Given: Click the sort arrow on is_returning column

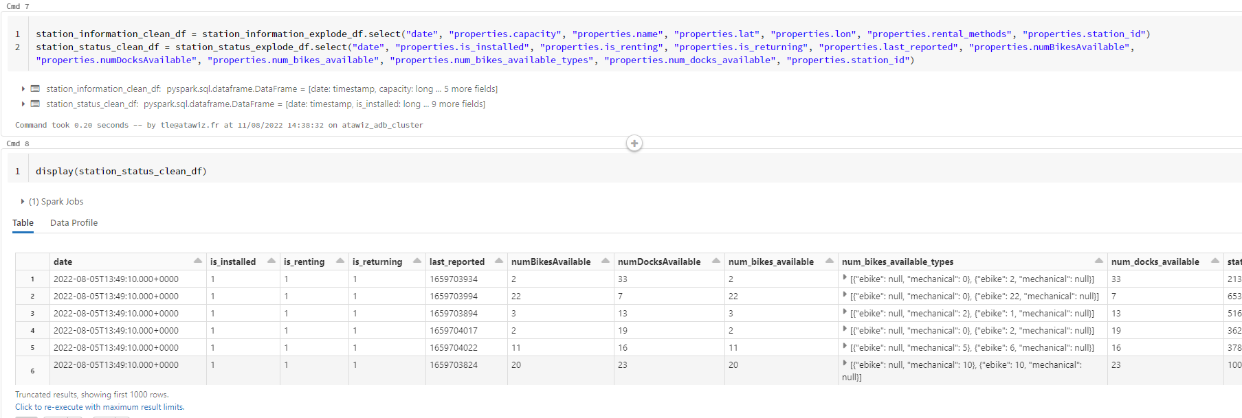Looking at the screenshot, I should click(417, 262).
